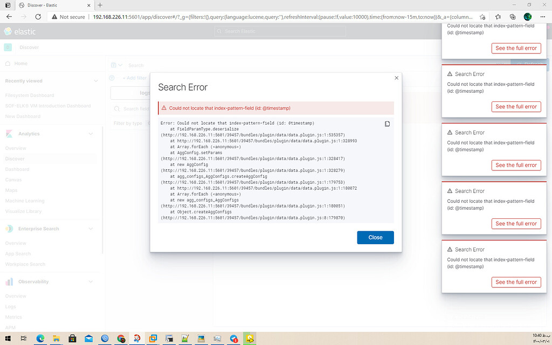The height and width of the screenshot is (345, 552).
Task: Expand the Enterprise Search section
Action: 91,228
